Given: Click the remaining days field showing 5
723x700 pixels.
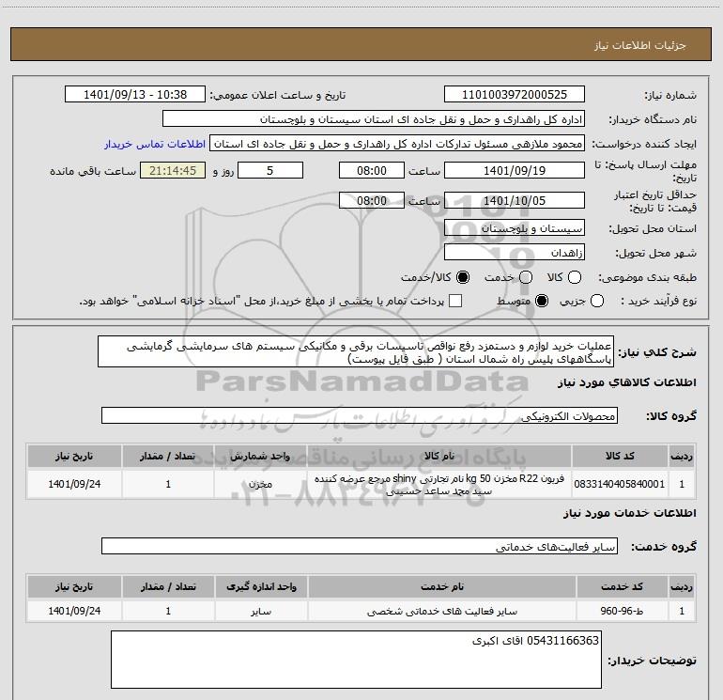Looking at the screenshot, I should 270,170.
